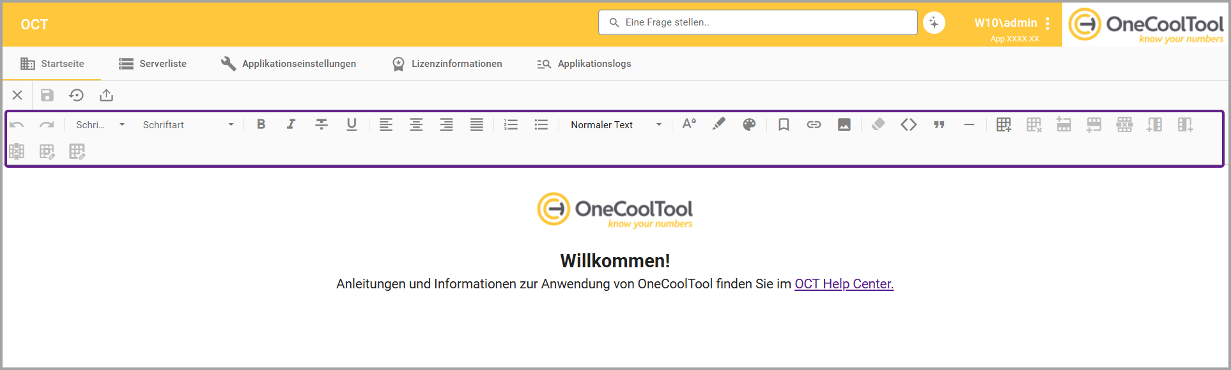Click the Eine Frage stellen search field

757,22
